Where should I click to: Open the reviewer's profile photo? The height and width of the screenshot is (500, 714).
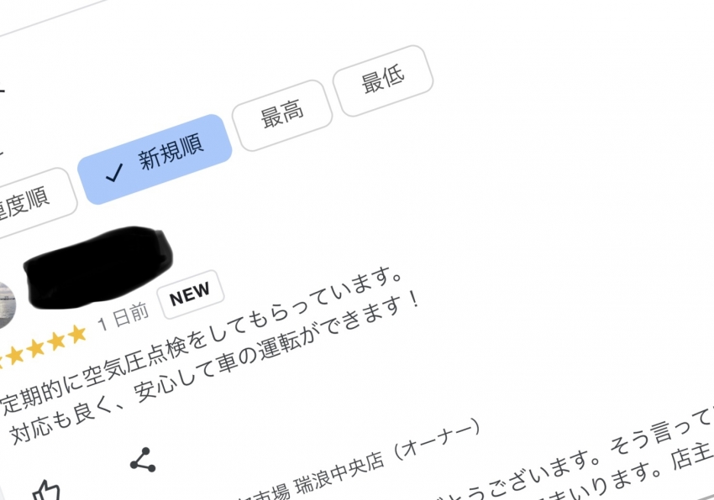tap(6, 305)
